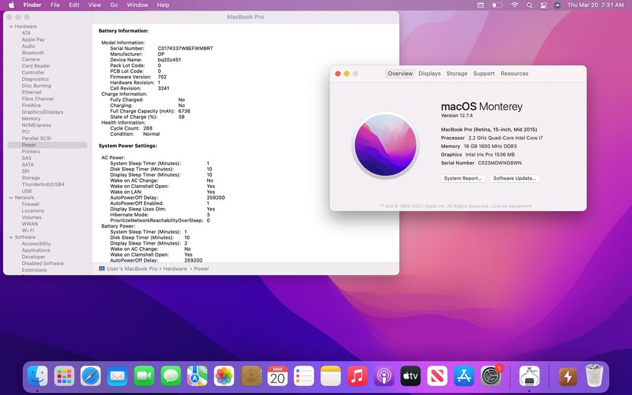Click User's MacBook Pro in path bar
The image size is (632, 395).
tap(132, 269)
